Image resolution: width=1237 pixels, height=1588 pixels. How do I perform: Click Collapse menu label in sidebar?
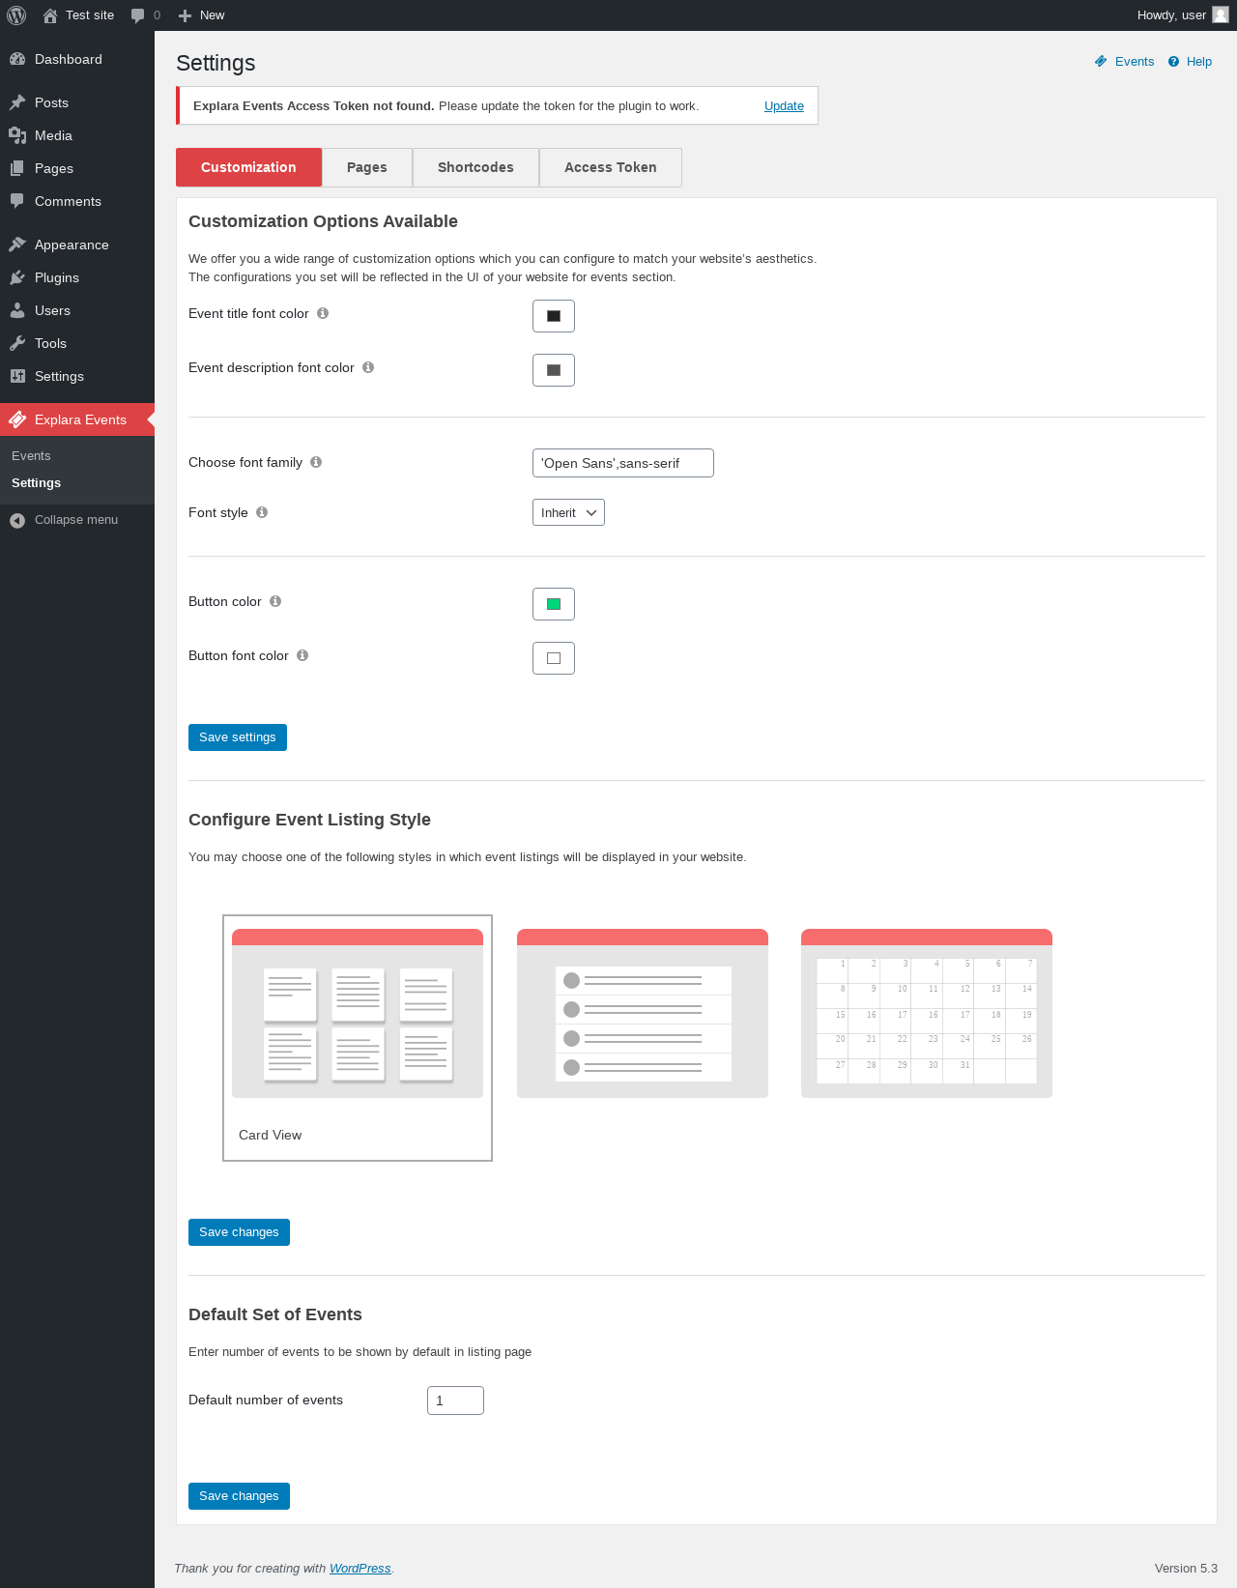pos(76,520)
